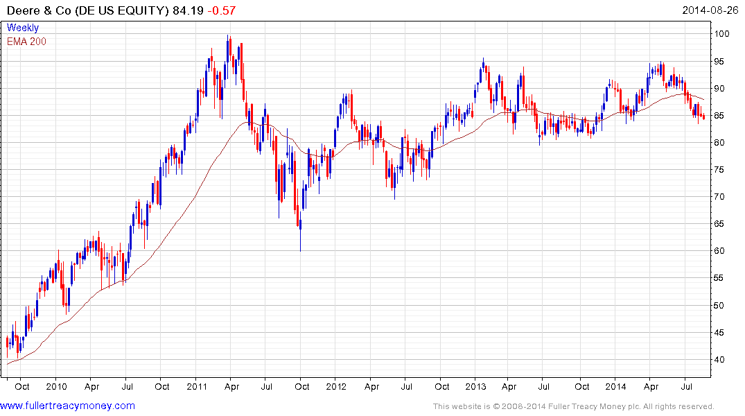Select the 95 price axis label
Viewport: 745px width, 416px height.
[x=719, y=61]
